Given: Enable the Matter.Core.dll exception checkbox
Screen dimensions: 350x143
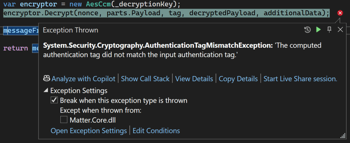Looking at the screenshot, I should point(64,120).
